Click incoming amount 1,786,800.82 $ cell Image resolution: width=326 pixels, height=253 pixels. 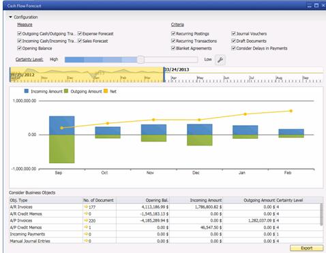(196, 207)
